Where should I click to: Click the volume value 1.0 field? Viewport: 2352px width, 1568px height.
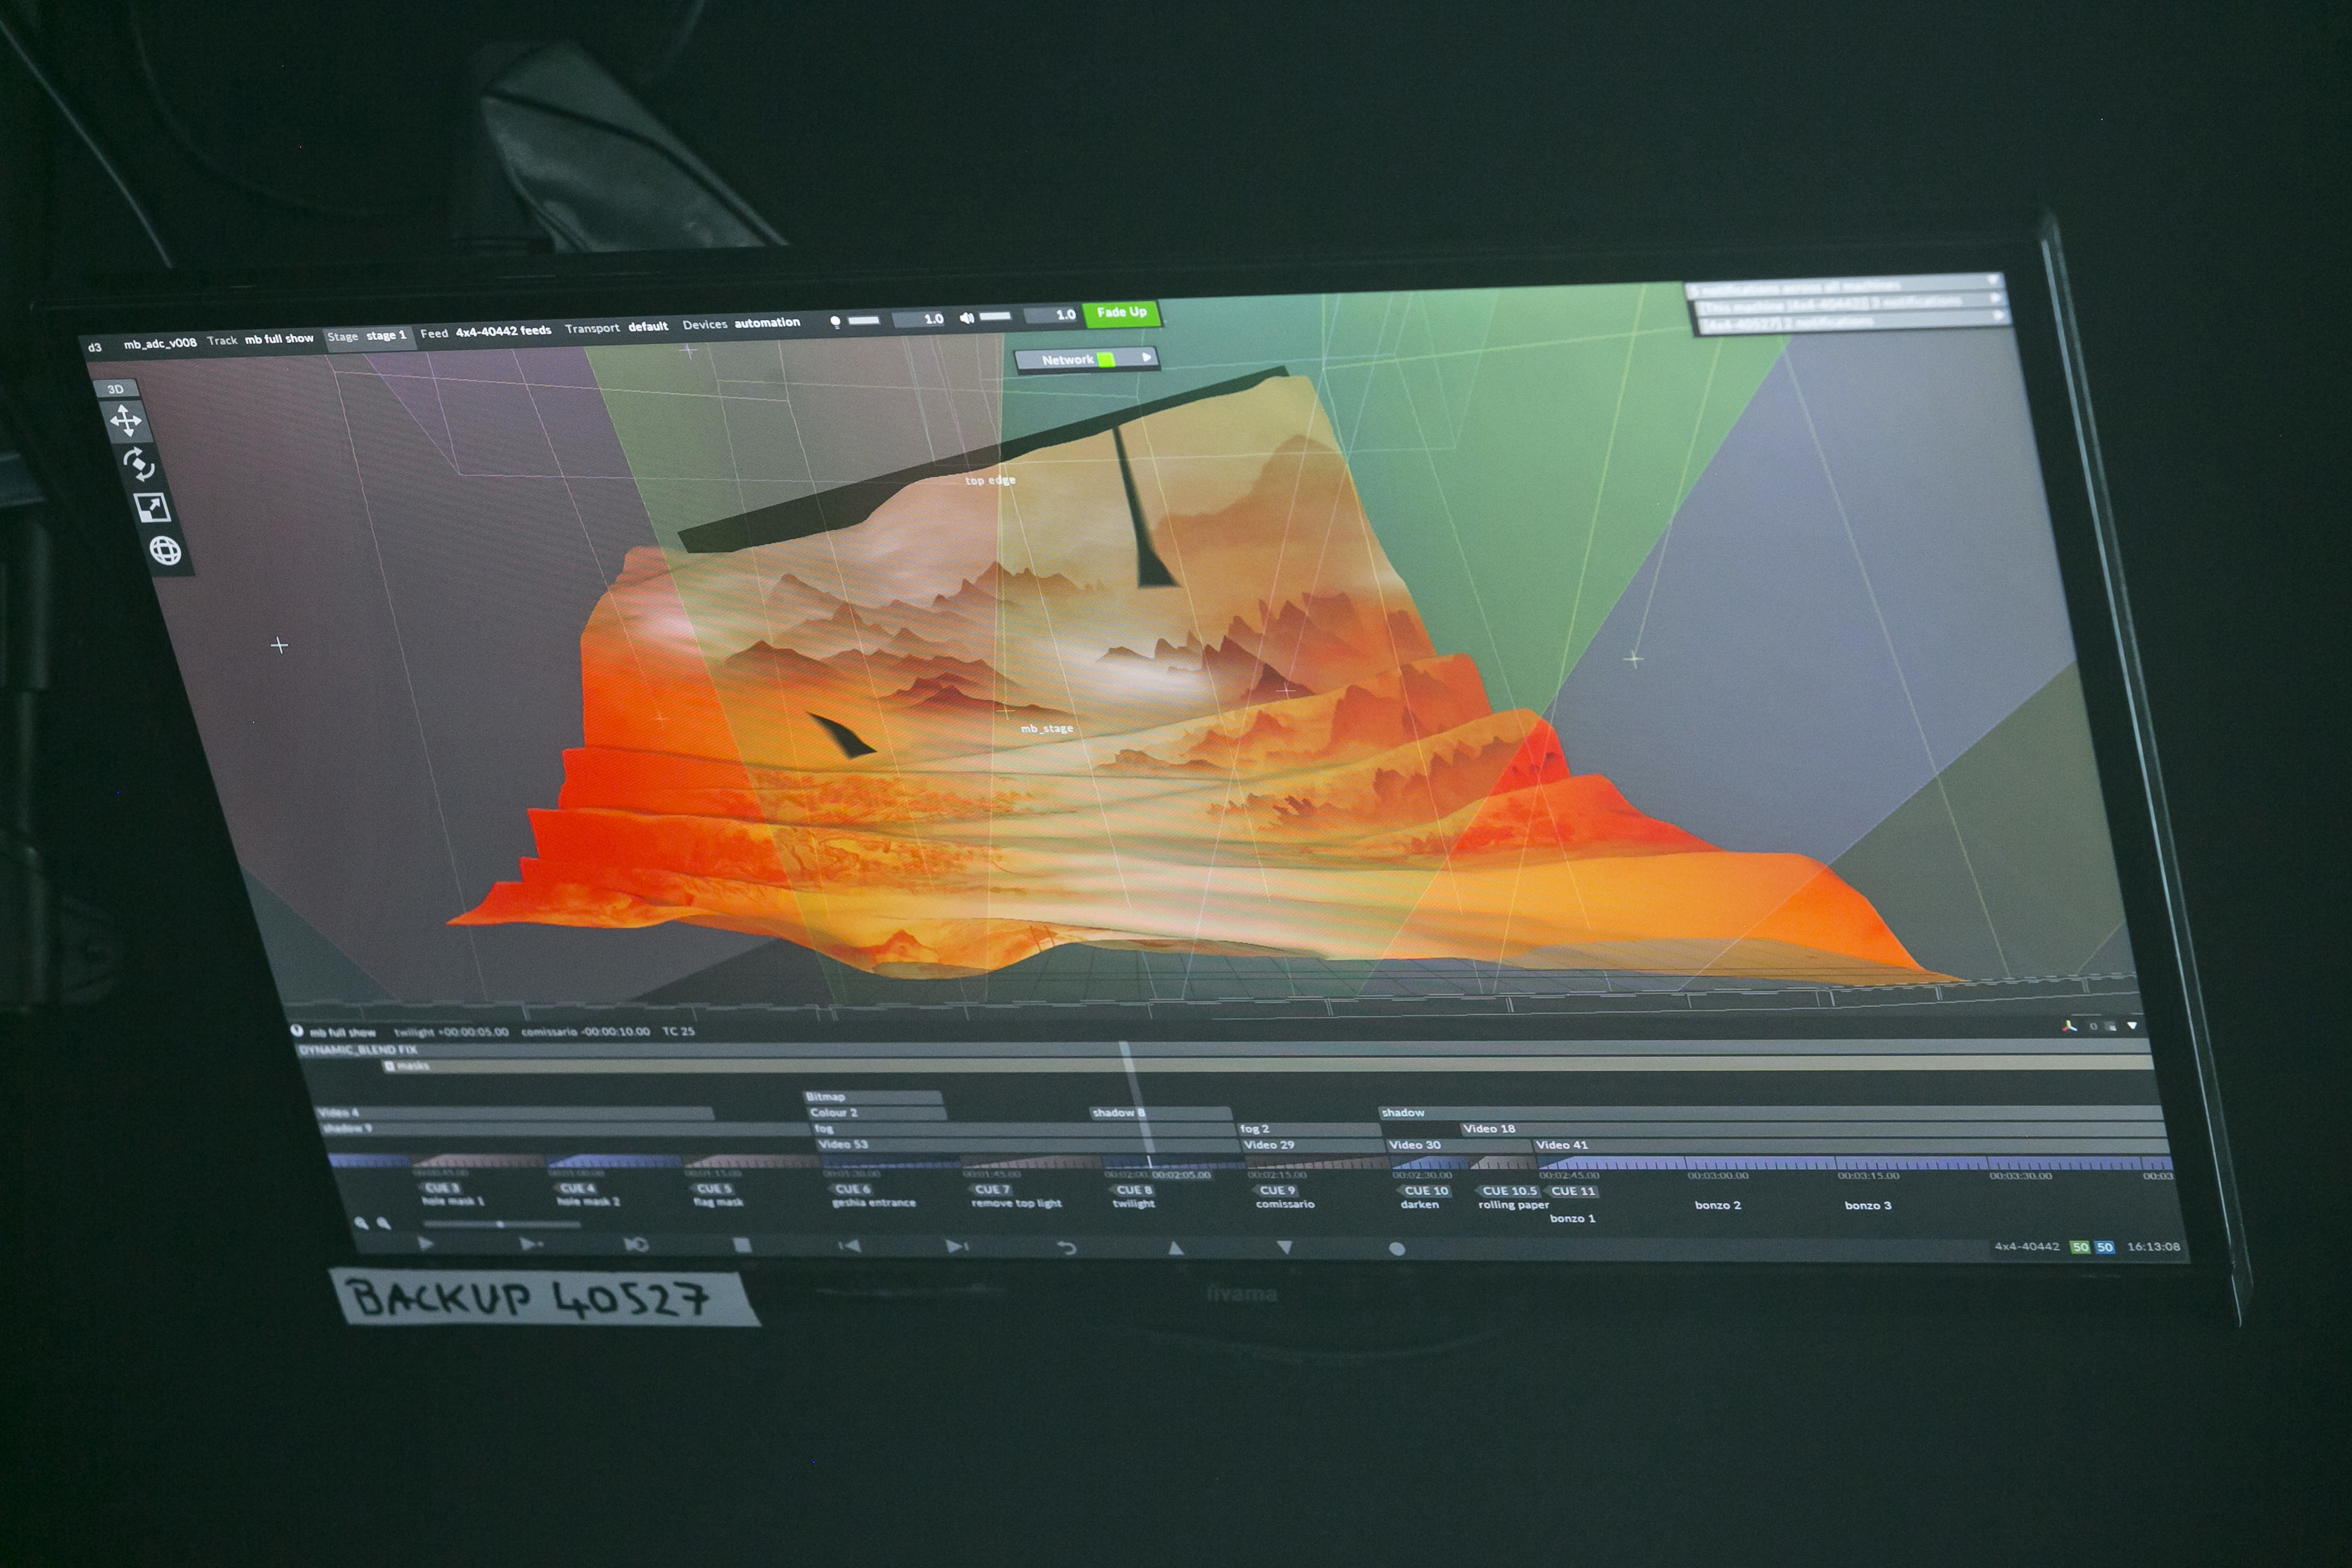(1050, 315)
